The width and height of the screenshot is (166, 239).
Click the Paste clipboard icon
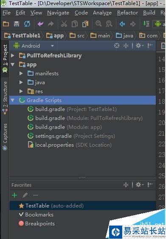coord(85,24)
